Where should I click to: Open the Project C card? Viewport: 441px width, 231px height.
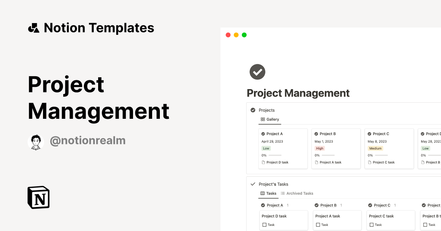[x=389, y=148]
